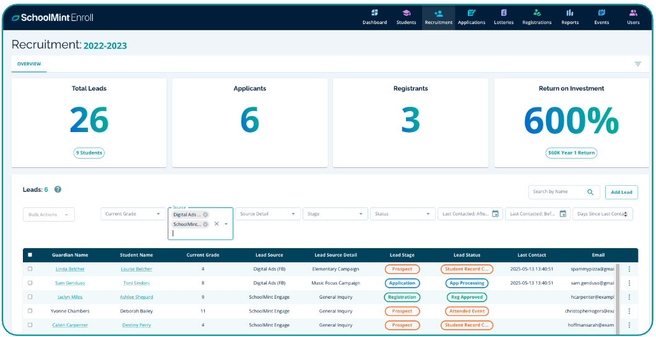Switch to the Overview tab
The height and width of the screenshot is (337, 656).
tap(29, 64)
